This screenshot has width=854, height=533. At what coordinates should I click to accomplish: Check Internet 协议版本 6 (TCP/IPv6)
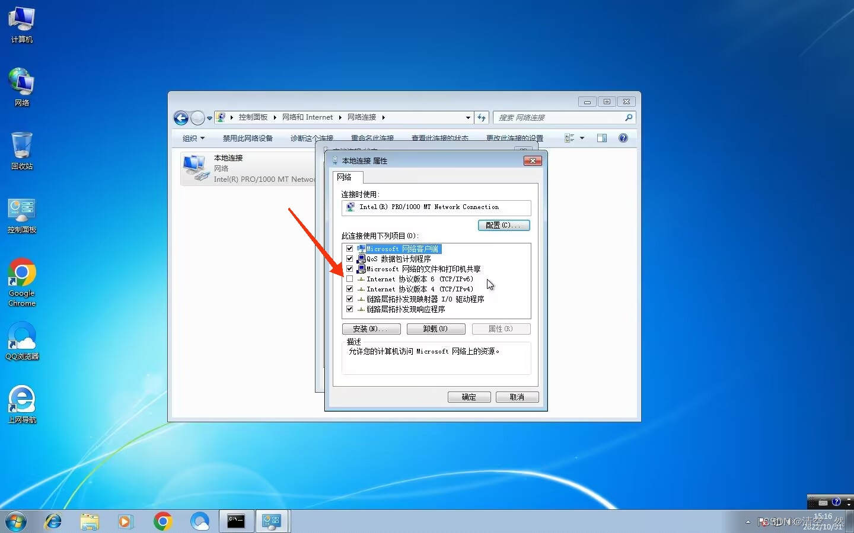coord(349,279)
